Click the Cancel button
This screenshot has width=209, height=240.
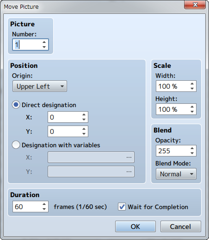click(181, 227)
